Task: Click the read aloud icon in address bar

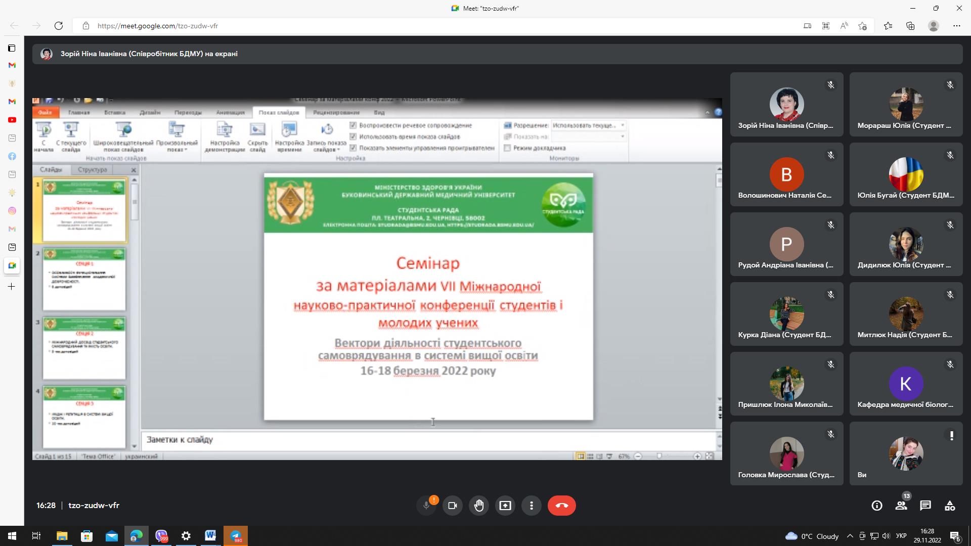Action: (844, 26)
